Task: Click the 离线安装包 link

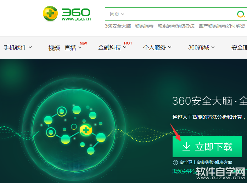Action: click(184, 171)
